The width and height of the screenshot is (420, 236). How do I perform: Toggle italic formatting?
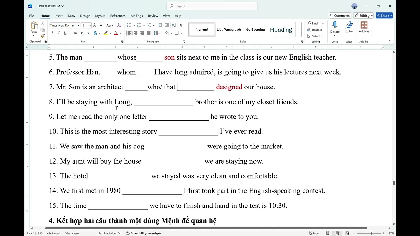point(59,33)
